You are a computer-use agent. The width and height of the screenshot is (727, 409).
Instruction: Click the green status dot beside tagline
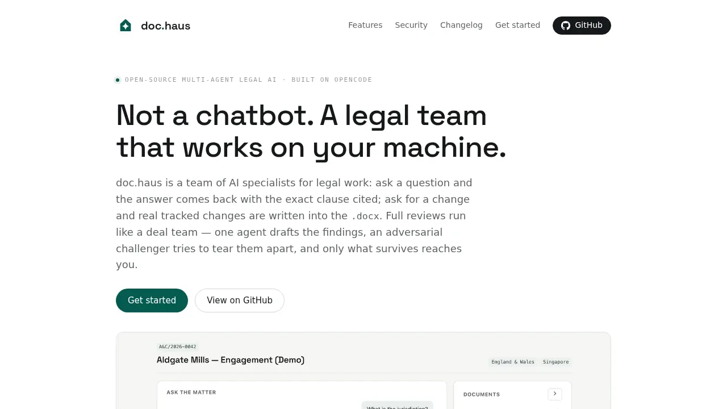coord(118,80)
